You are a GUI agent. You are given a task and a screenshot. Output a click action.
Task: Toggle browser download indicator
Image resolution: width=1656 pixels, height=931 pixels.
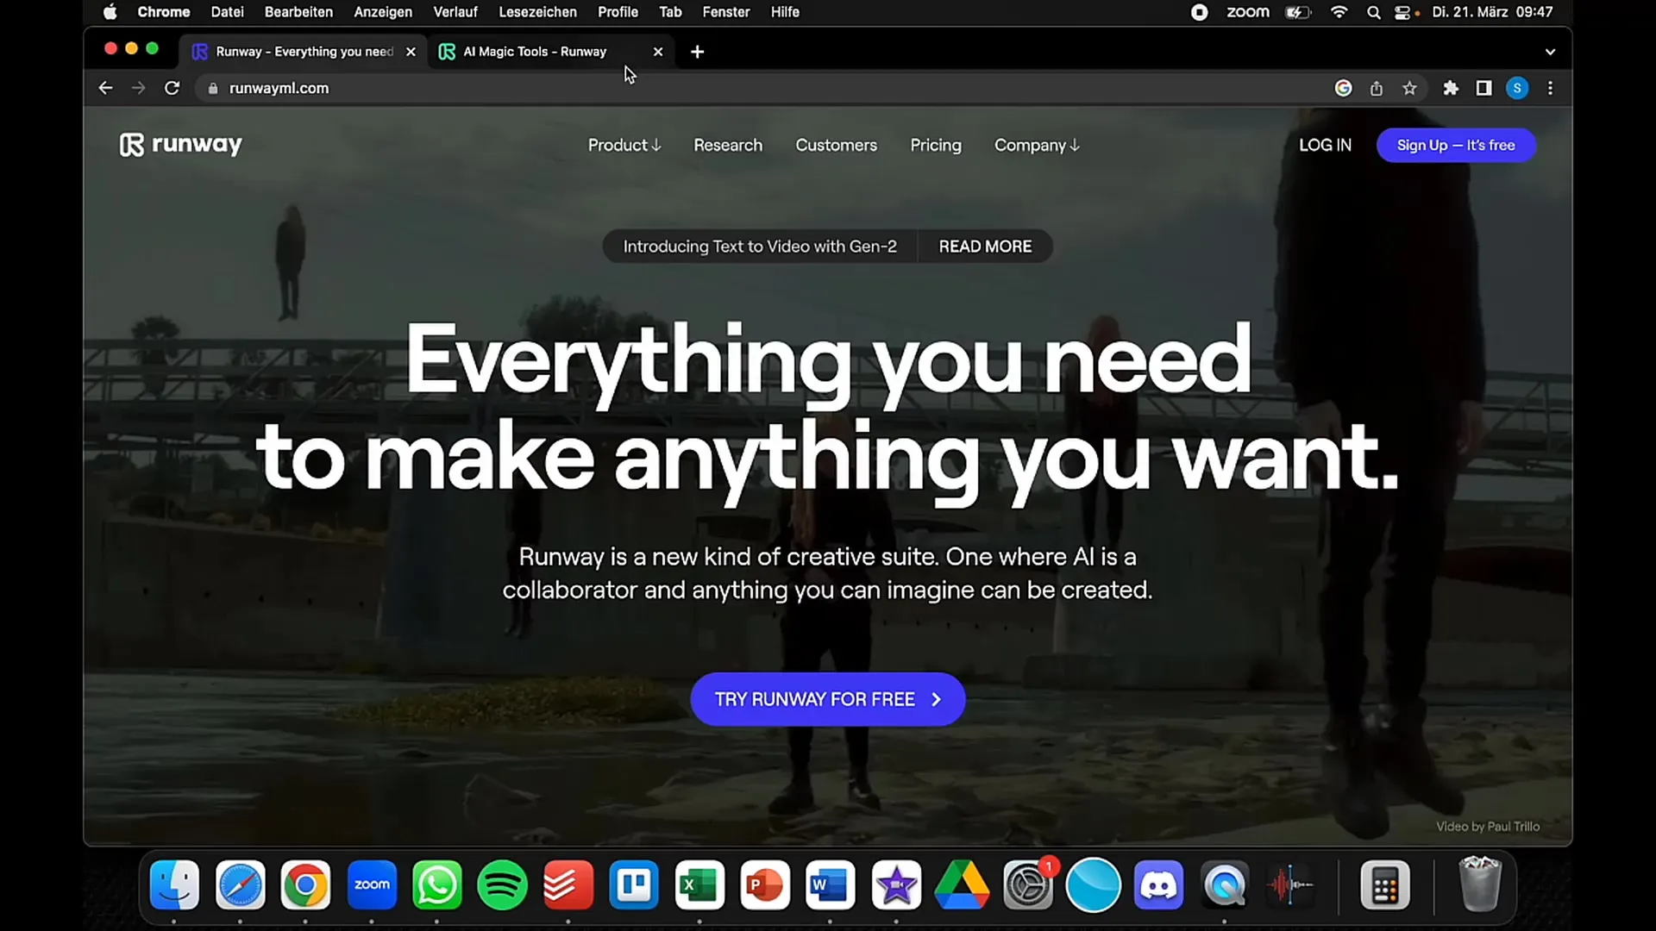1377,88
